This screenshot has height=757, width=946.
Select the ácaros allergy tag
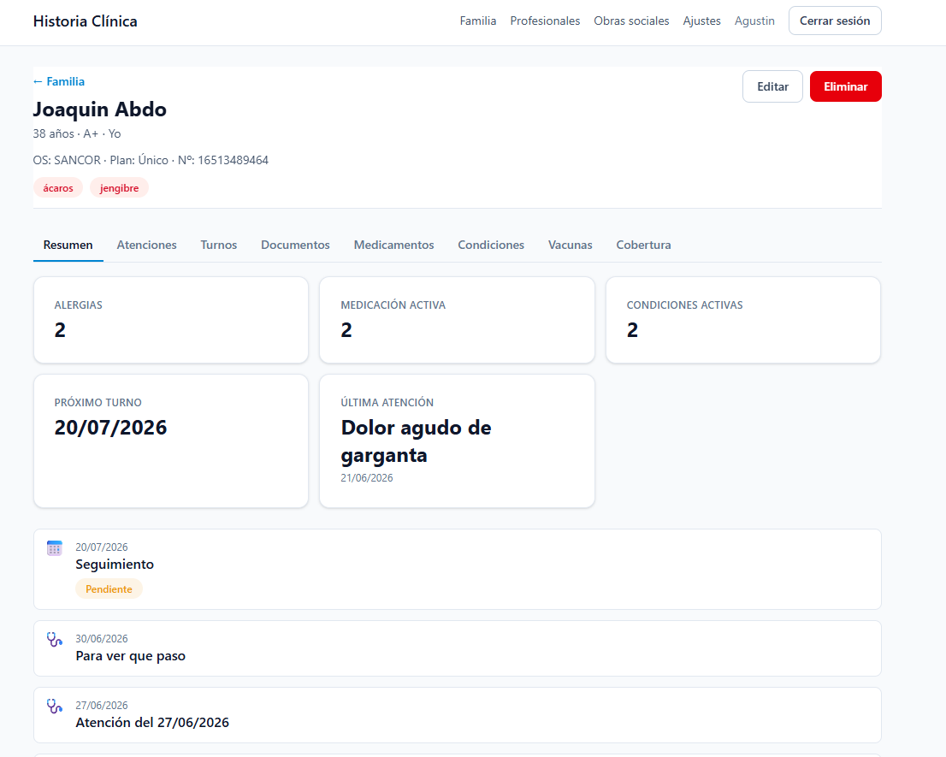pos(58,187)
